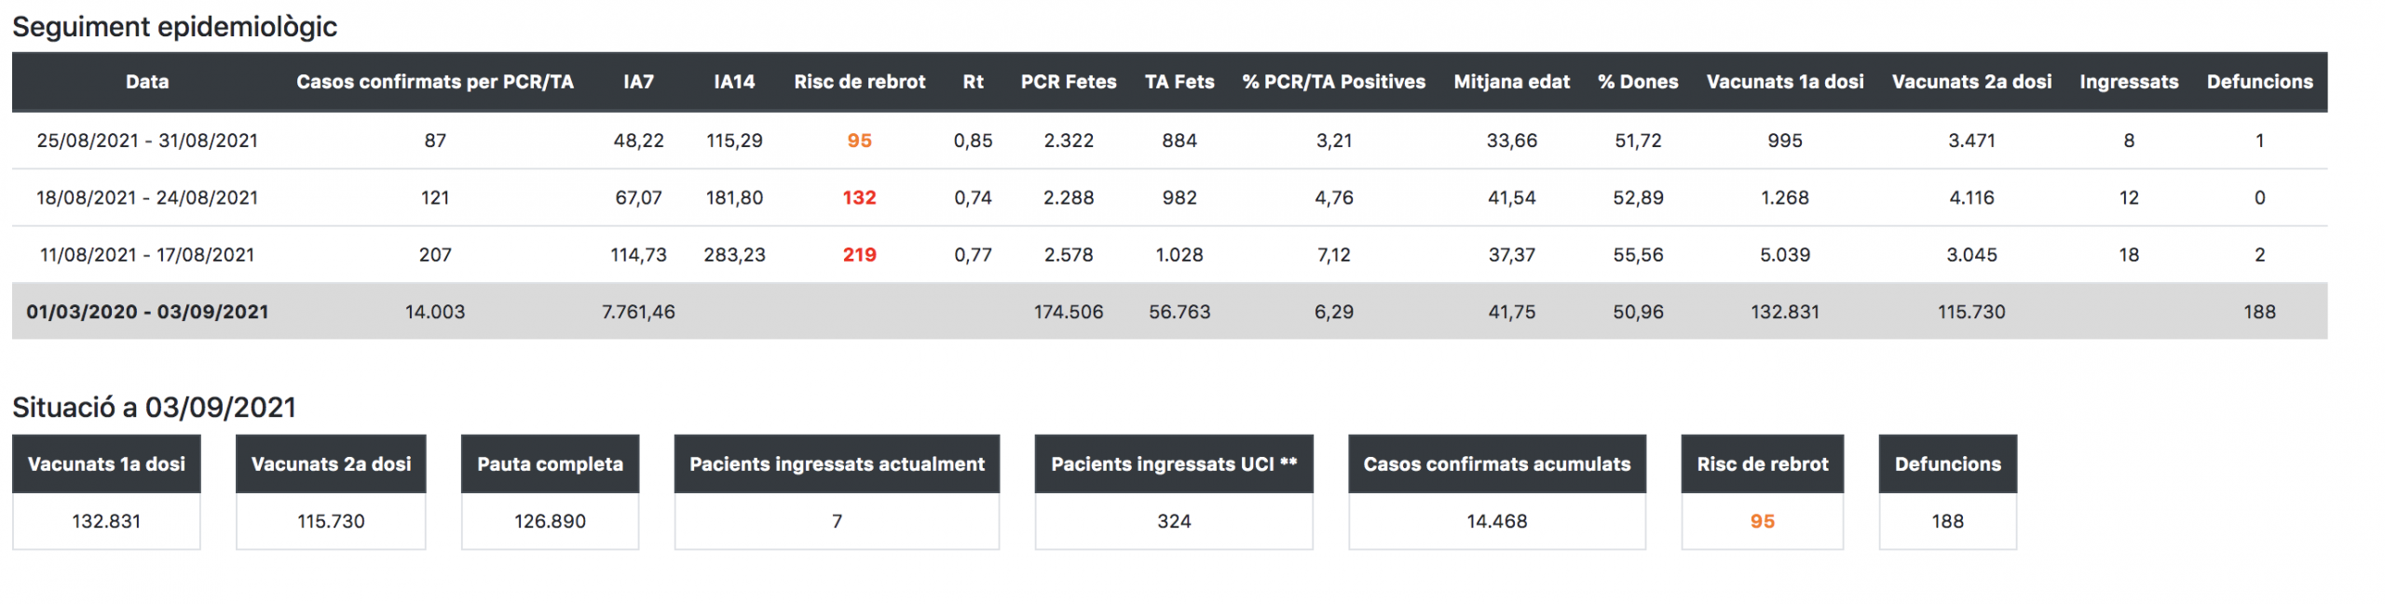The image size is (2385, 604).
Task: Click the Data column header
Action: point(147,82)
